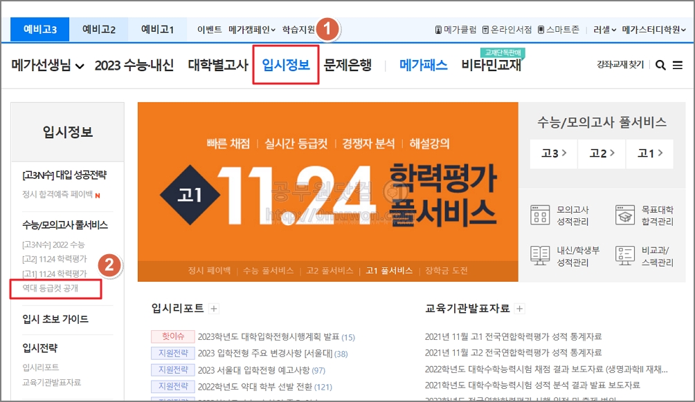The image size is (695, 402).
Task: Click the 온라인서점 icon link
Action: 507,30
